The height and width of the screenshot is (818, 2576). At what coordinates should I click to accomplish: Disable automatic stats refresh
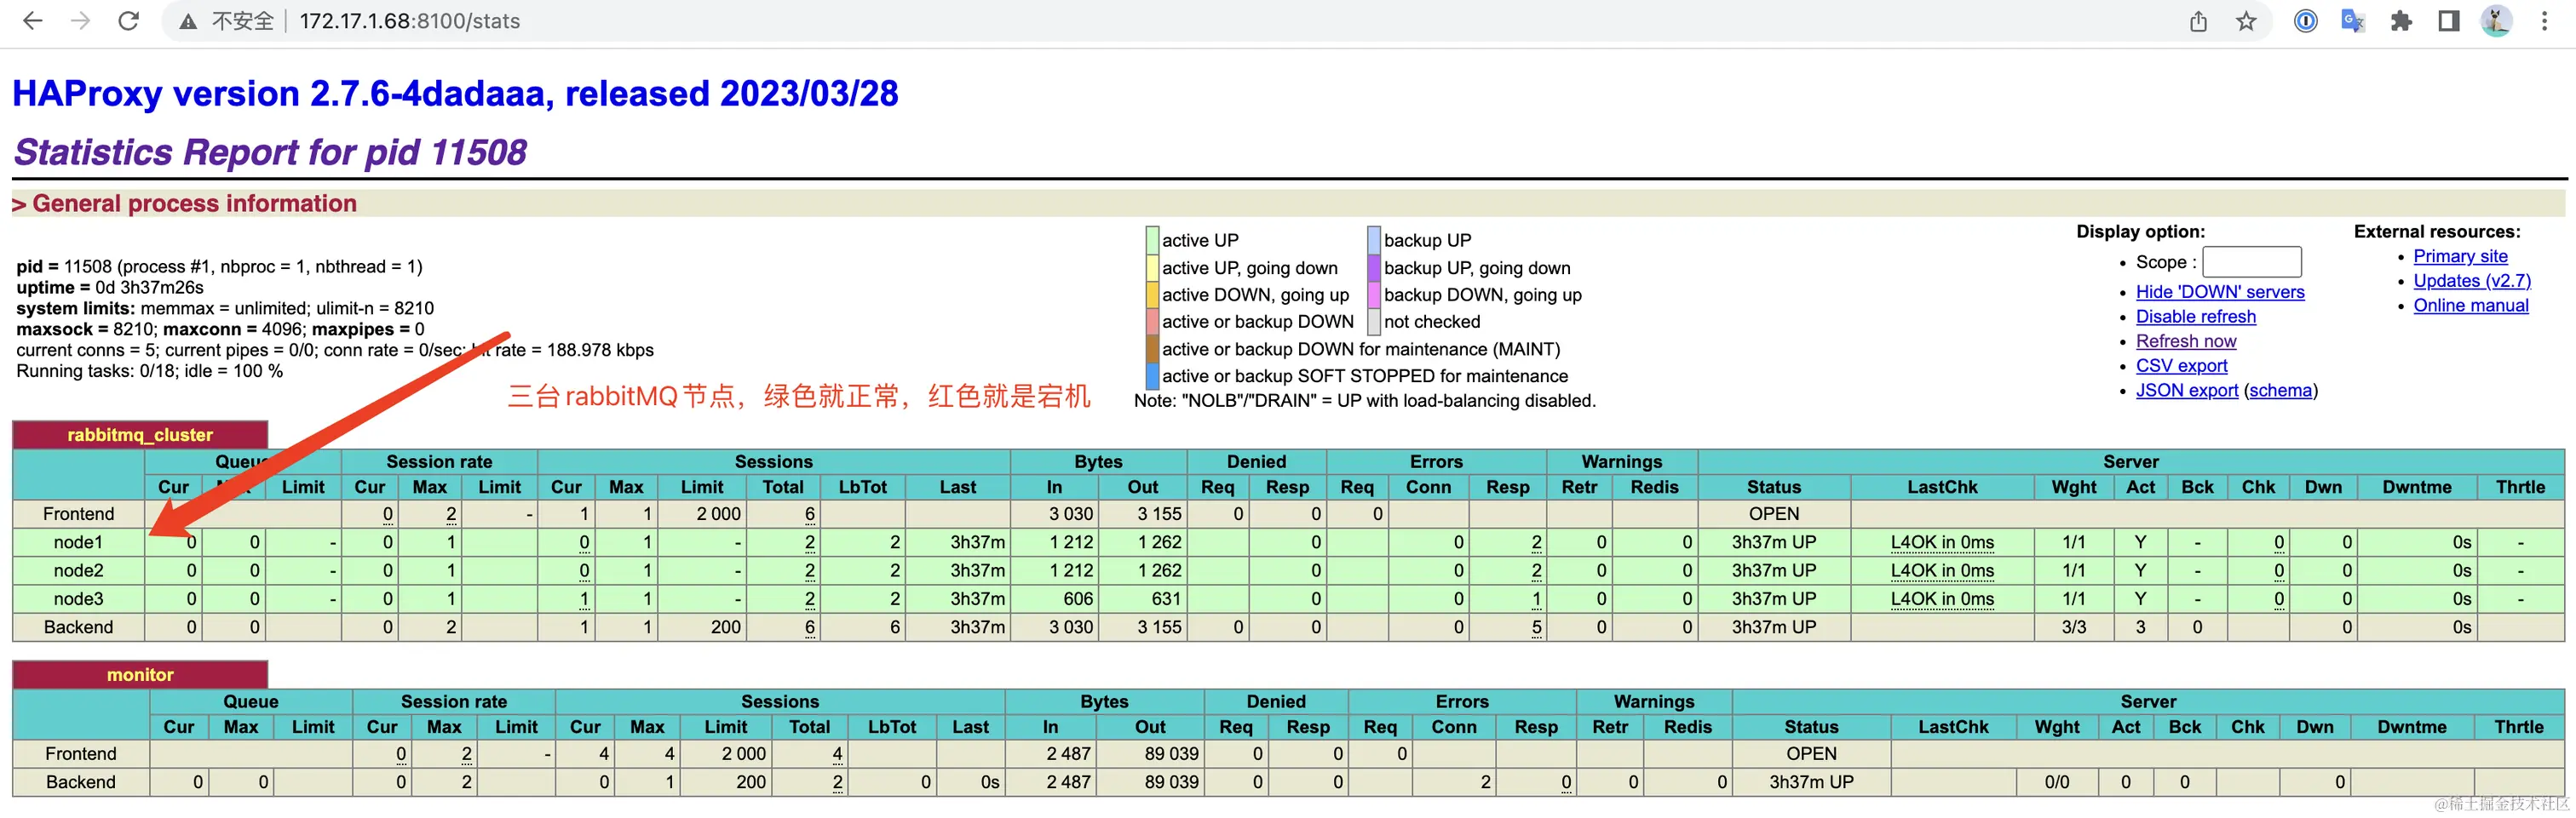[x=2196, y=317]
